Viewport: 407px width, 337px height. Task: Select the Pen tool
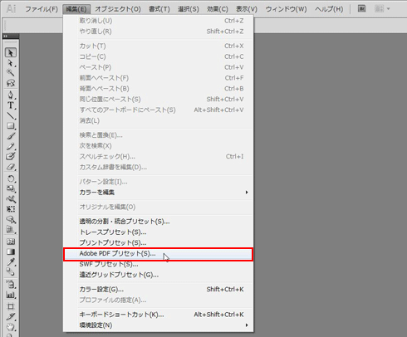point(11,95)
